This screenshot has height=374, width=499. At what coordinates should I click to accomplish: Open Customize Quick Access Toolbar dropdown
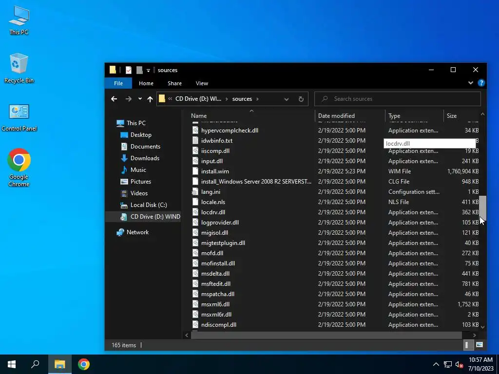pos(148,70)
